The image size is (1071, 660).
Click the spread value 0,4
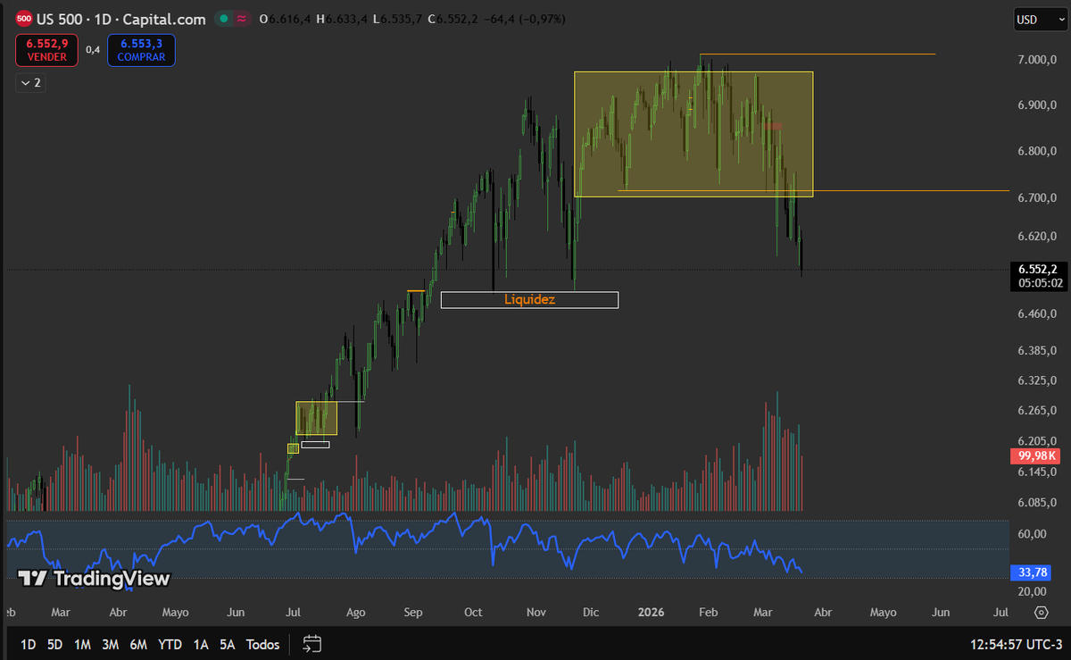pos(93,50)
